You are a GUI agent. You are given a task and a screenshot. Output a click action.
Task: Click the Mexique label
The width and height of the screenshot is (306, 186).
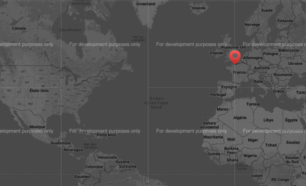tap(37, 127)
